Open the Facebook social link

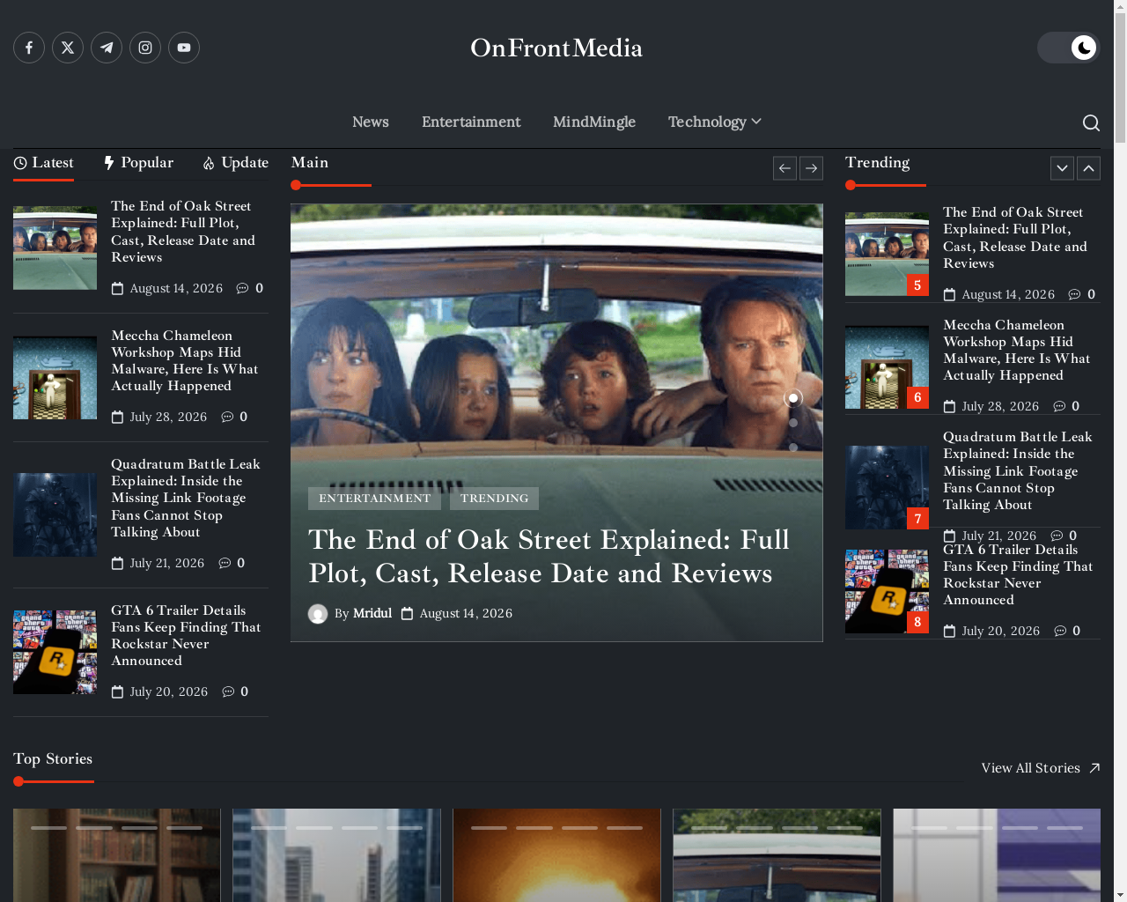pyautogui.click(x=29, y=48)
